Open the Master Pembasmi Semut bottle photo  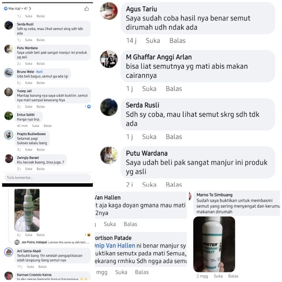[214, 244]
